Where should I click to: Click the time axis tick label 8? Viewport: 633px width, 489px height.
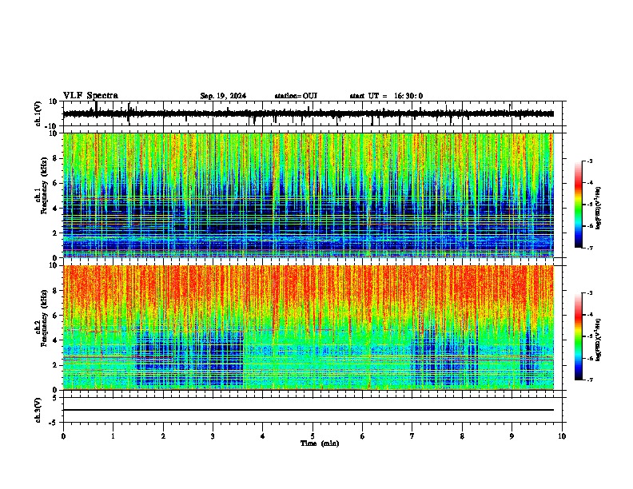tap(462, 436)
